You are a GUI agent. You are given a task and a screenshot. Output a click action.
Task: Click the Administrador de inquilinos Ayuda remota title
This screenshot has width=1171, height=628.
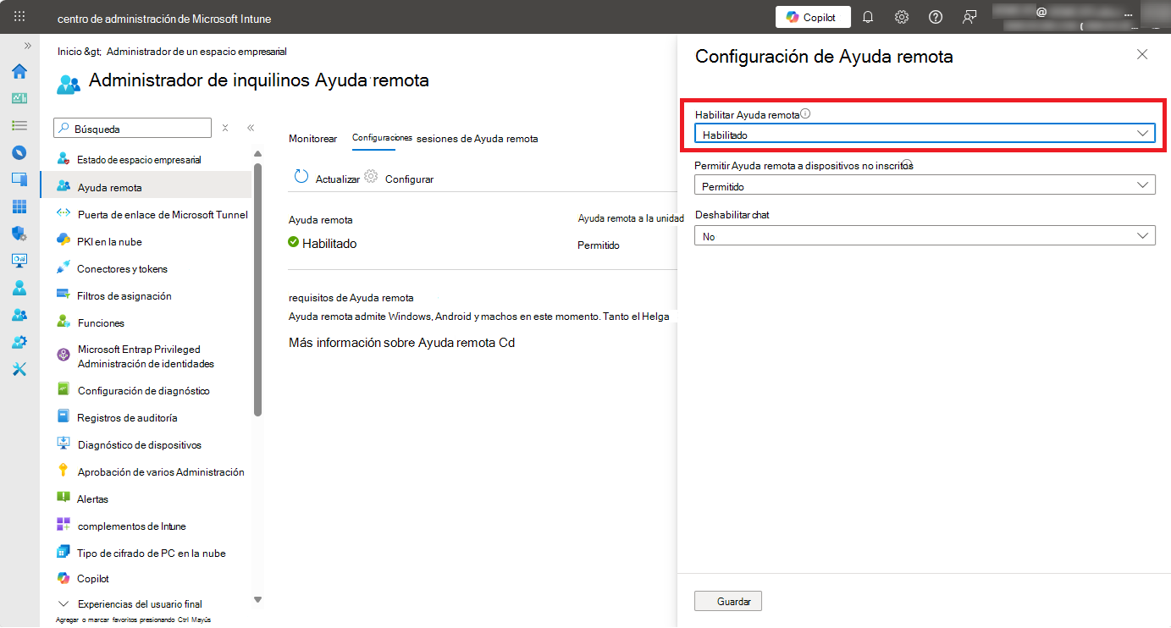[x=259, y=80]
